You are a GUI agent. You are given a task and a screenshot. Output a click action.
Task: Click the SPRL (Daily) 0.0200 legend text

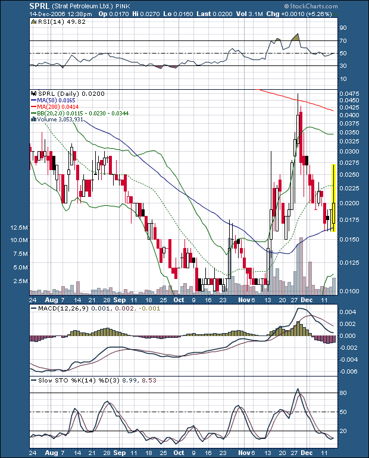coord(71,94)
